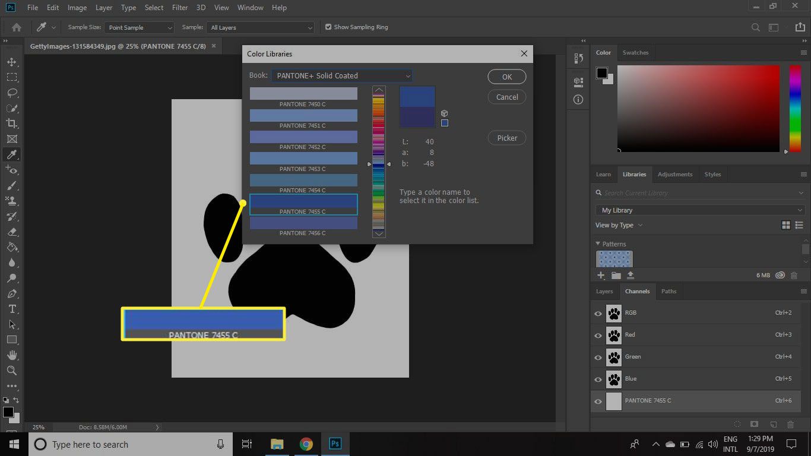Open the Layer menu
Viewport: 811px width, 456px height.
pos(104,8)
